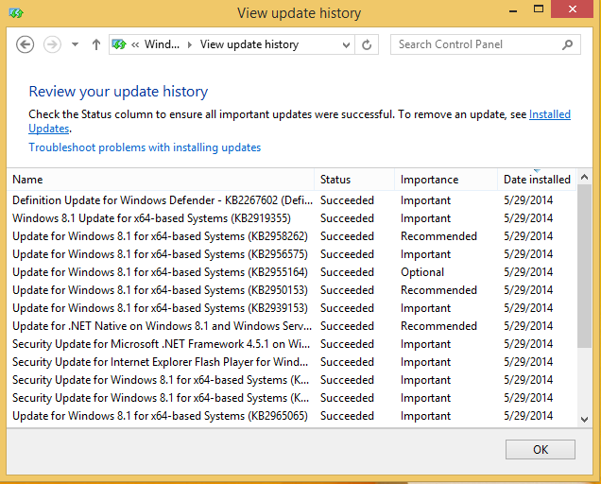
Task: Select the KB2956575 update row
Action: coord(291,254)
